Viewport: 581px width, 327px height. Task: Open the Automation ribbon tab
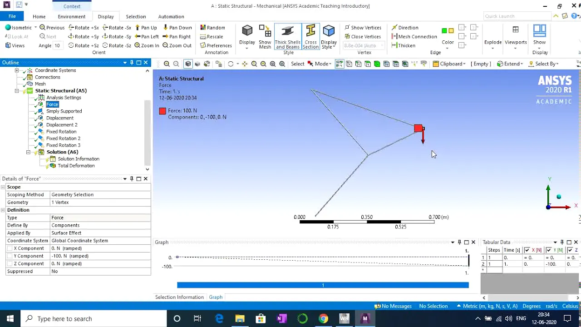coord(171,16)
